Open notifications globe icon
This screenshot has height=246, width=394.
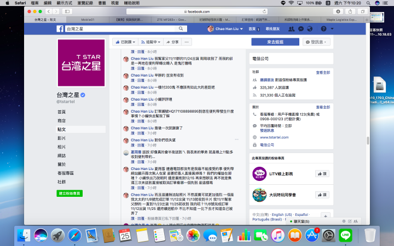(310, 29)
